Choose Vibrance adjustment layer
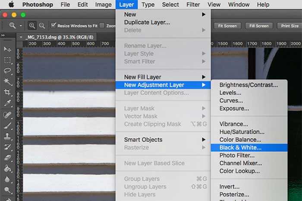The height and width of the screenshot is (201, 302). 249,124
